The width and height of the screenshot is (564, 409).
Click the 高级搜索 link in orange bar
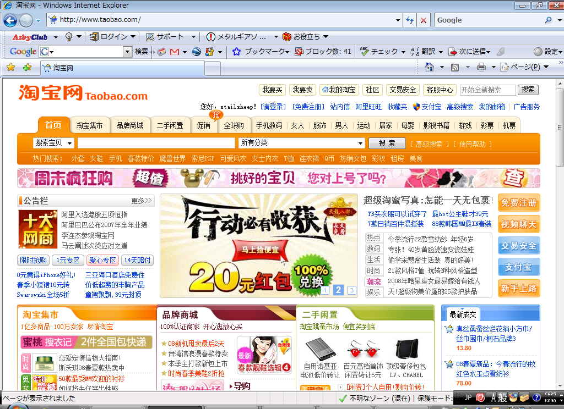coord(429,144)
